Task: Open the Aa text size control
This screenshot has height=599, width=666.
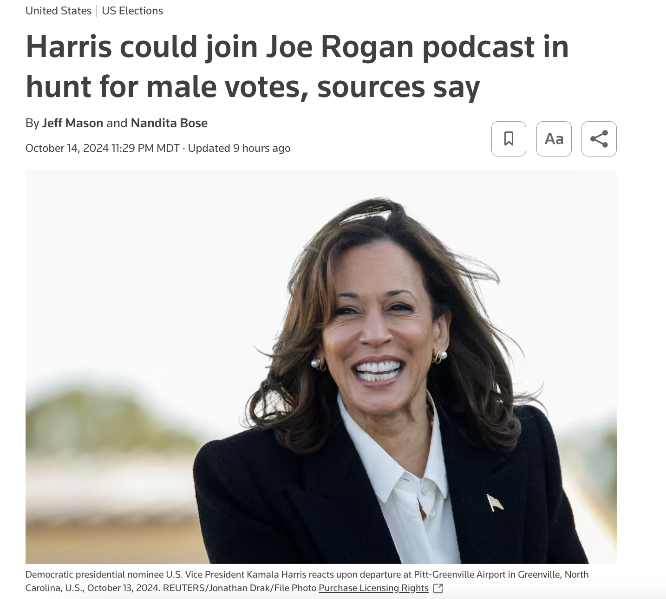Action: [554, 139]
